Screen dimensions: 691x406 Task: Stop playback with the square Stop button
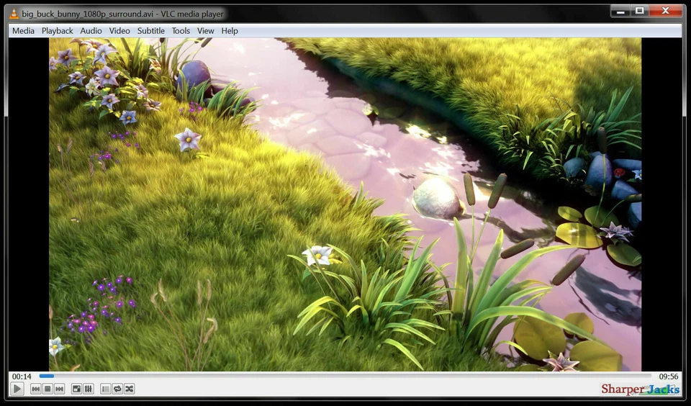tap(48, 389)
